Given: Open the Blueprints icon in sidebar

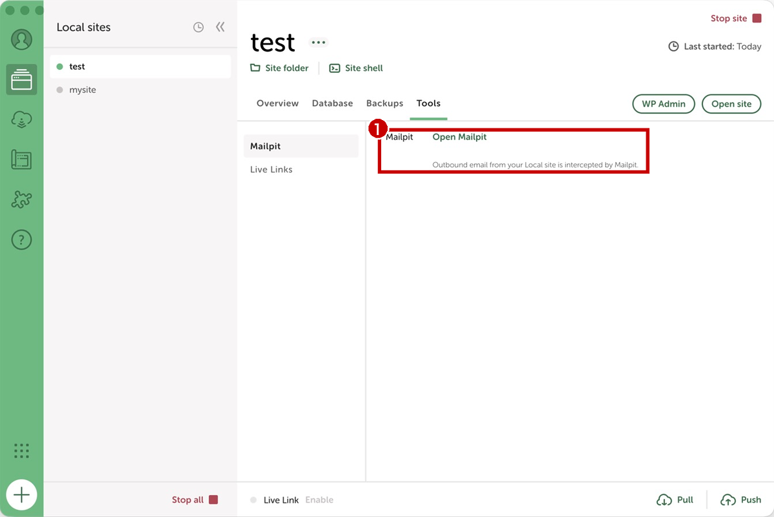Looking at the screenshot, I should click(21, 159).
